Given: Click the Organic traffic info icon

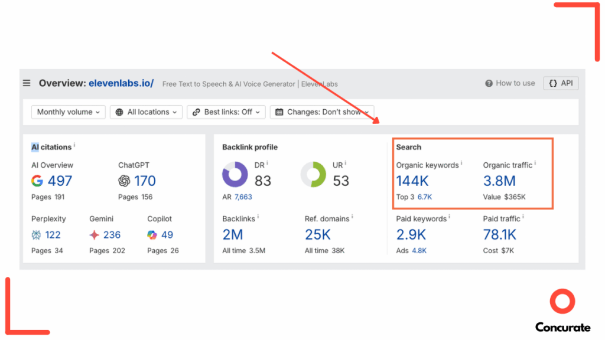Looking at the screenshot, I should pyautogui.click(x=535, y=164).
